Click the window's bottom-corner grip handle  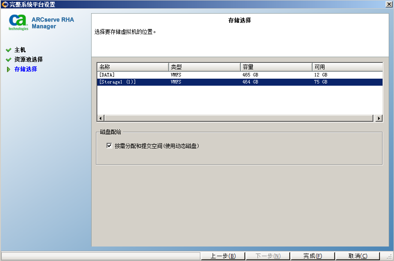coord(389,257)
